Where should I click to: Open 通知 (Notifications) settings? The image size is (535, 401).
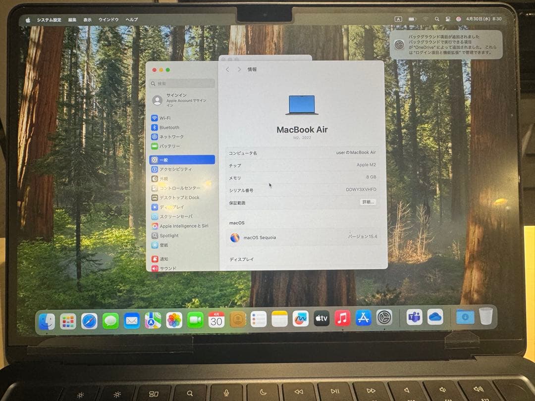pyautogui.click(x=168, y=258)
